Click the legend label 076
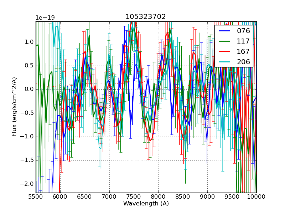This screenshot has width=285, height=214. click(243, 31)
